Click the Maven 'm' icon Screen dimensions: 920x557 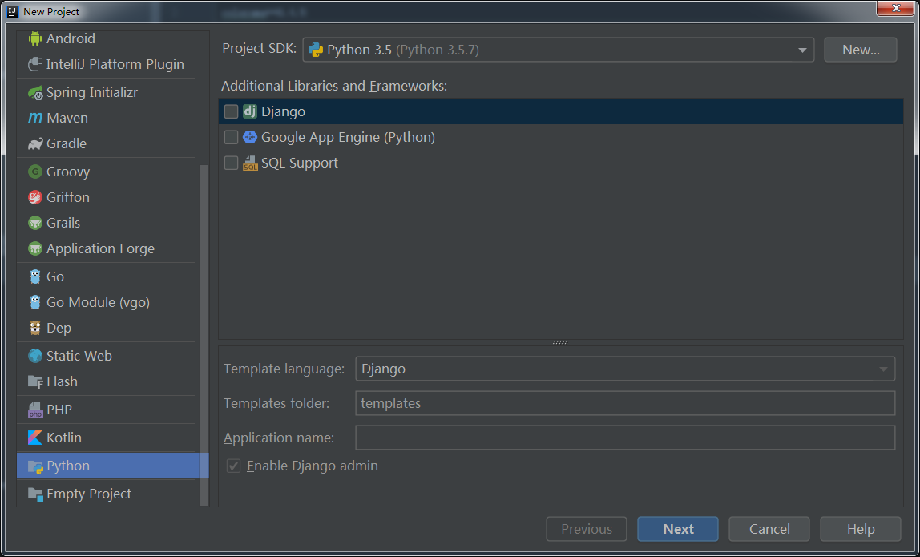[35, 119]
